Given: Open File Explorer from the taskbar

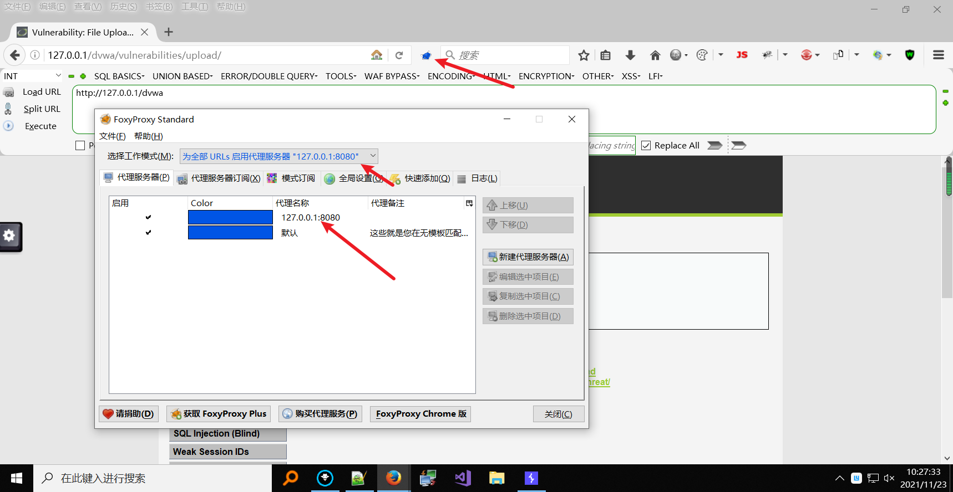Looking at the screenshot, I should [496, 478].
